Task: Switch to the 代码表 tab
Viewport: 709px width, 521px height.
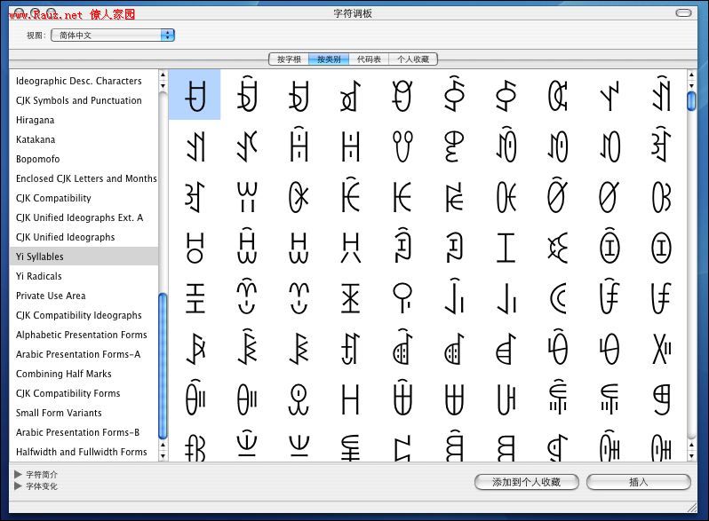Action: click(369, 59)
